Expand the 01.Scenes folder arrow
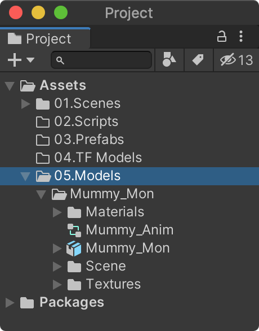Viewport: 259px width, 331px height. [x=26, y=104]
